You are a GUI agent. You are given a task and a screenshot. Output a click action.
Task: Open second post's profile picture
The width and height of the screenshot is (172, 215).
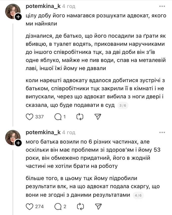click(13, 137)
